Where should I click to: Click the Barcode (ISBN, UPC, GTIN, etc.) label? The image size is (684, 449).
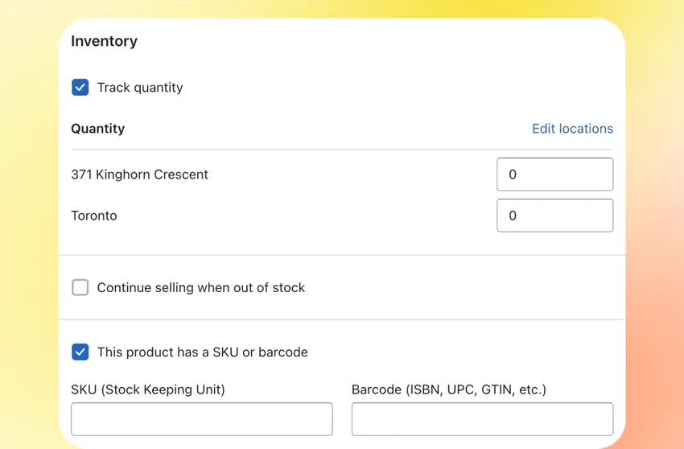449,389
